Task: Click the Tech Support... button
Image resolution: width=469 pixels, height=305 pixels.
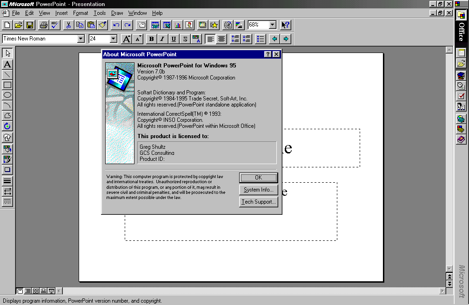Action: click(x=258, y=202)
